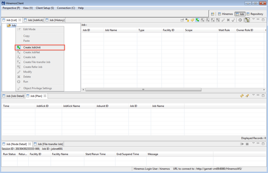Toggle the job tree view icon
Screen dimensions: 268x173
pyautogui.click(x=247, y=20)
